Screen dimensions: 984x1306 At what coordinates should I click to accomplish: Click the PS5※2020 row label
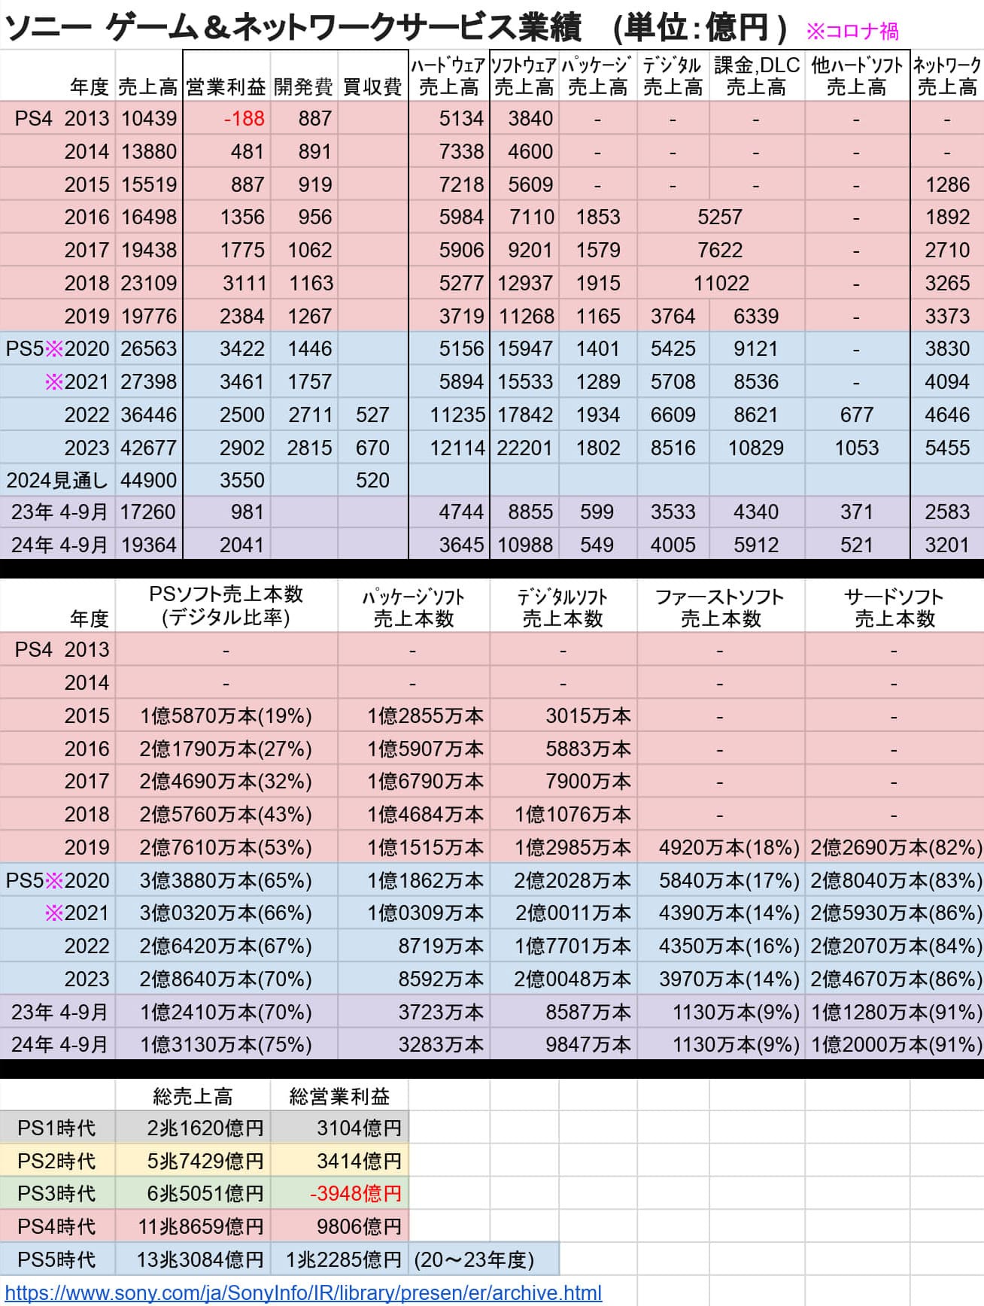pyautogui.click(x=57, y=349)
